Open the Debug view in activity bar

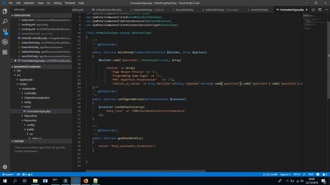click(5, 42)
